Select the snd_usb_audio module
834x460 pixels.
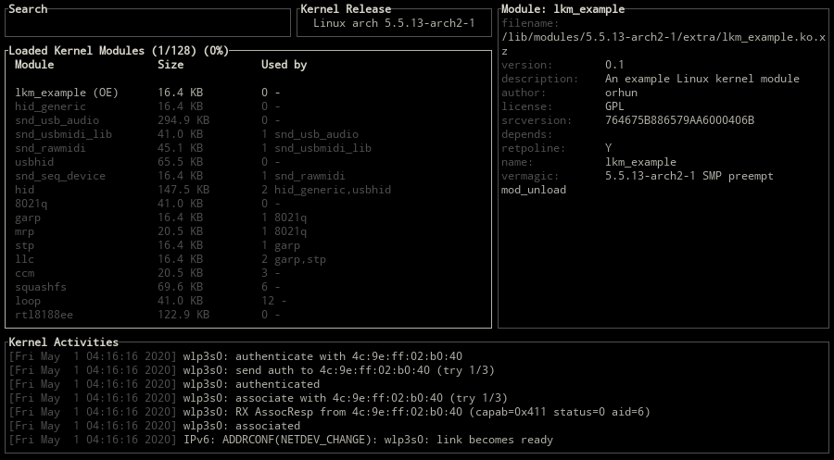[247, 120]
